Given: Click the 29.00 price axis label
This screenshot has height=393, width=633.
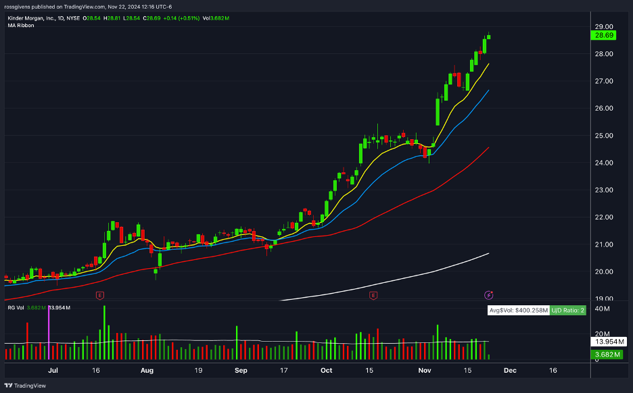Looking at the screenshot, I should (x=604, y=26).
